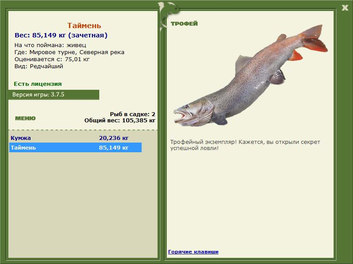Select the Кумжа row in the keepnet list

(75, 138)
